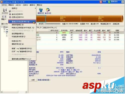This screenshot has height=94, width=125.
Task: Select 重建主引导记录(MBR) menu entry
Action: (x=22, y=21)
